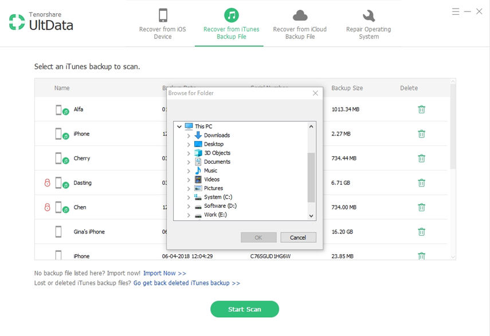Open the hamburger menu icon
This screenshot has width=490, height=336.
coord(456,12)
